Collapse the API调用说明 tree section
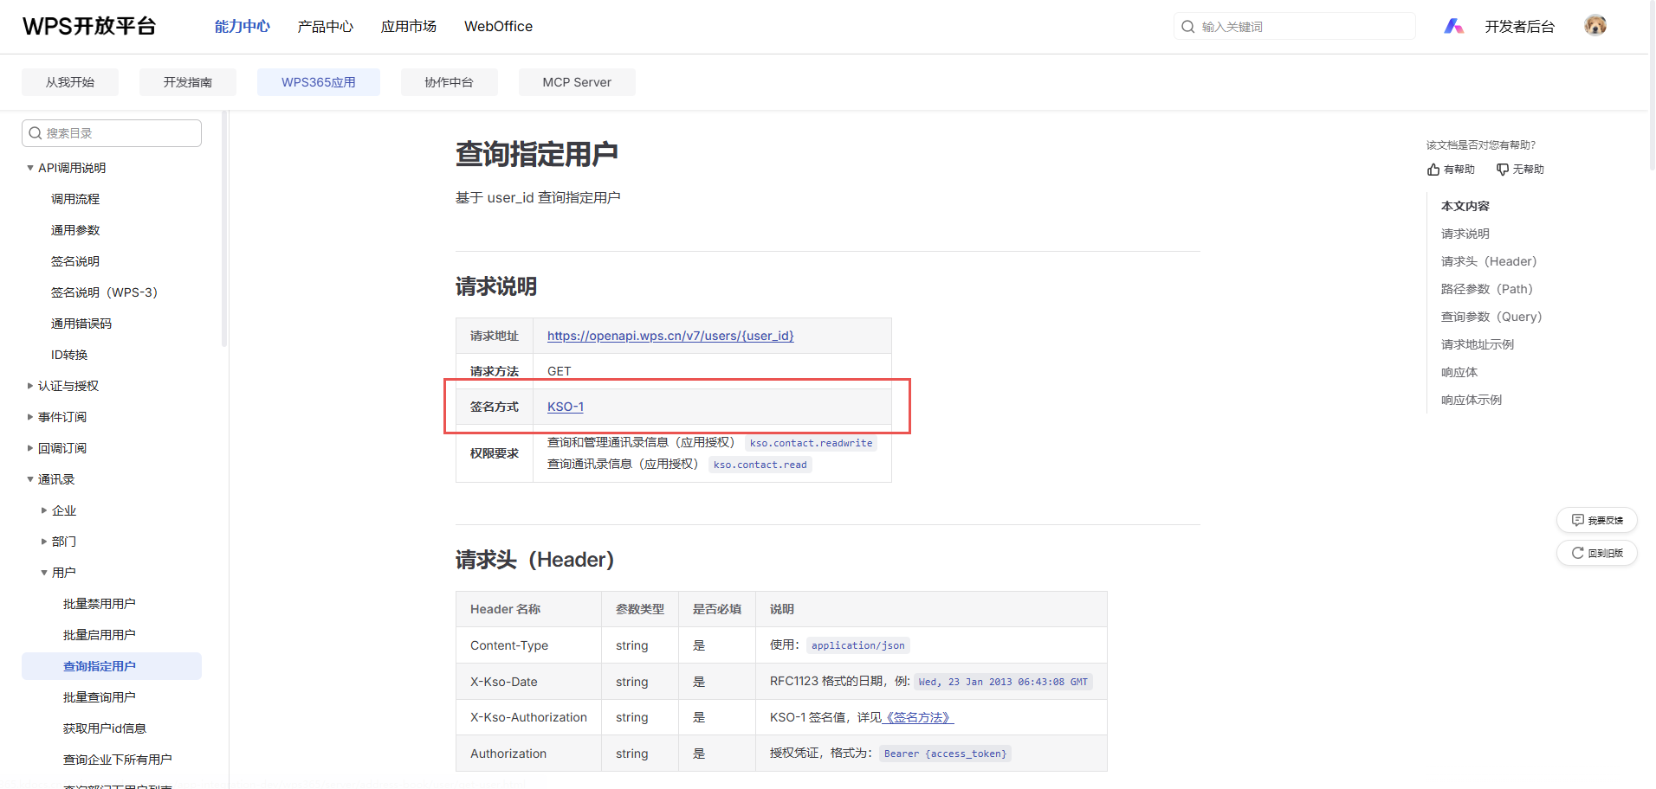The width and height of the screenshot is (1656, 789). pos(30,168)
